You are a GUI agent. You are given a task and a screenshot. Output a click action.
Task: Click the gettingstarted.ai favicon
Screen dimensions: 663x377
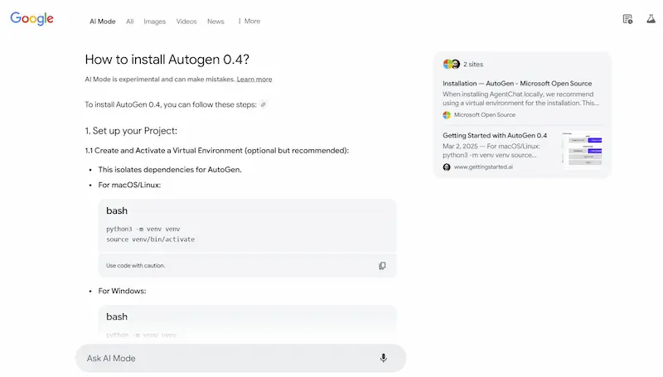coord(447,167)
